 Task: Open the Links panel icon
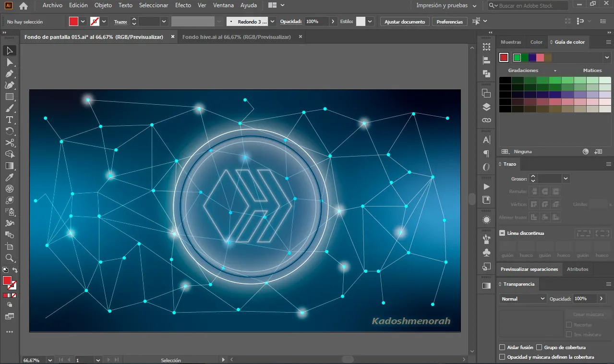486,120
